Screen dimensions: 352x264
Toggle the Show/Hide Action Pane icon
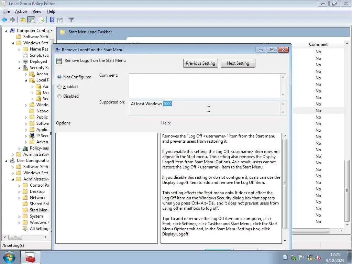pos(60,20)
